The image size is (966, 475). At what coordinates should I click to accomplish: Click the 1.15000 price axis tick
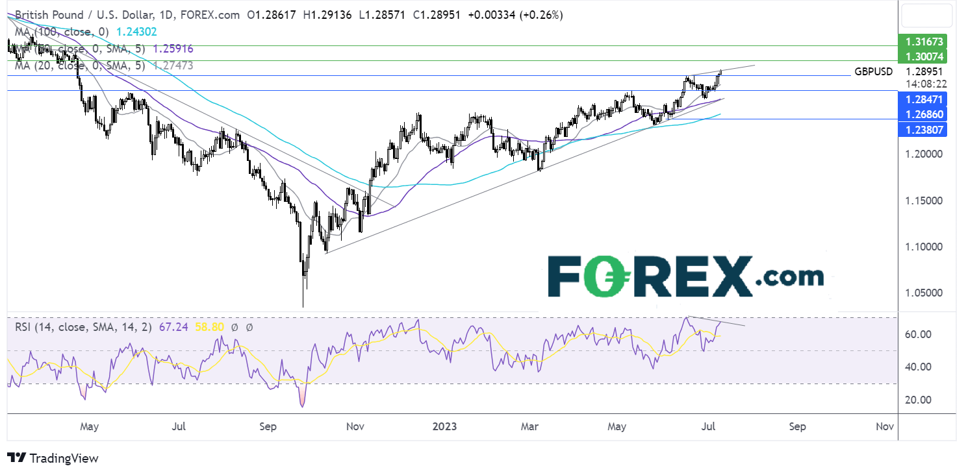pos(923,201)
